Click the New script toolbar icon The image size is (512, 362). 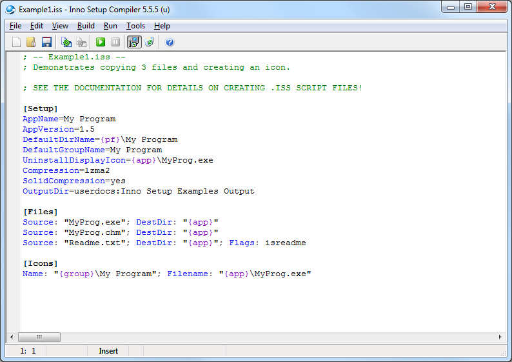coord(16,42)
